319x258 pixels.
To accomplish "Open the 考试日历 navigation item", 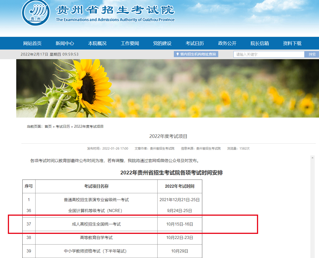I will (195, 43).
